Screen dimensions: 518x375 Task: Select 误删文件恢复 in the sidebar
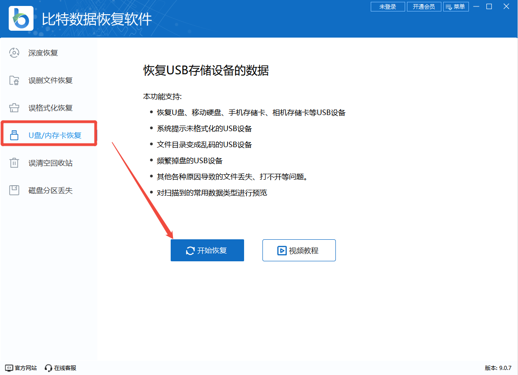pyautogui.click(x=49, y=80)
